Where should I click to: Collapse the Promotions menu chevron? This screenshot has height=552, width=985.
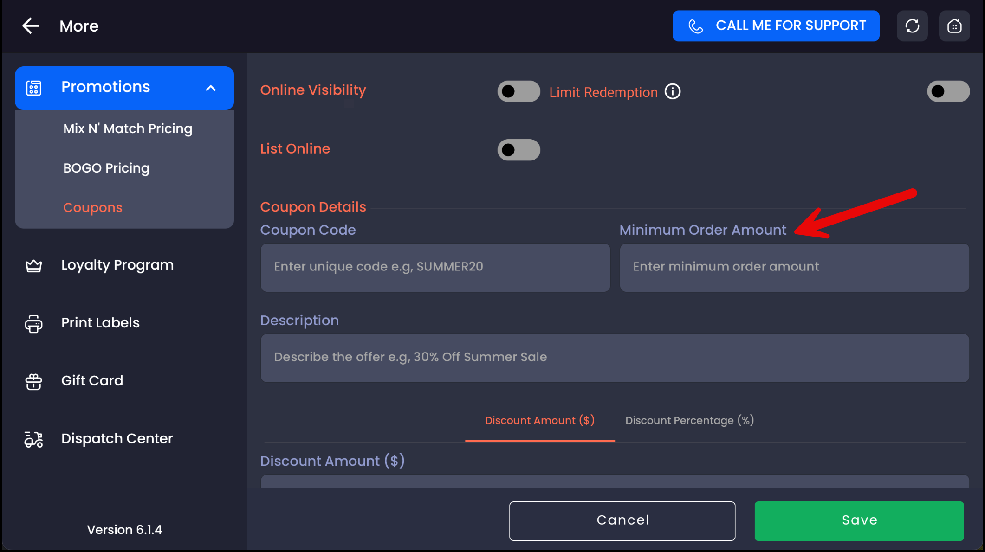pos(211,88)
